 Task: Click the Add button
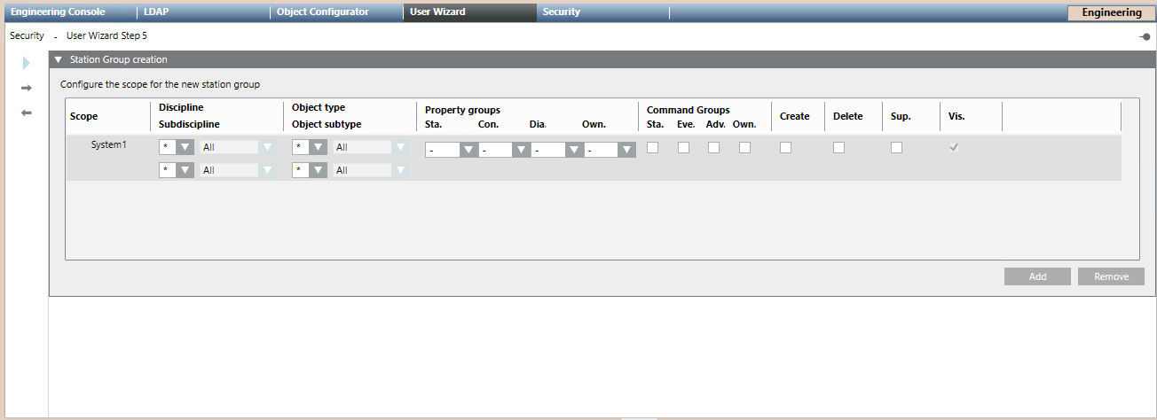click(x=1037, y=276)
